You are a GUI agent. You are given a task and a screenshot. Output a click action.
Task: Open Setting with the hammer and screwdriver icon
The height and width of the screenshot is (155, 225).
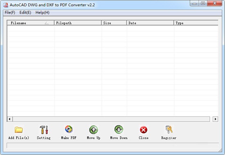coord(44,130)
